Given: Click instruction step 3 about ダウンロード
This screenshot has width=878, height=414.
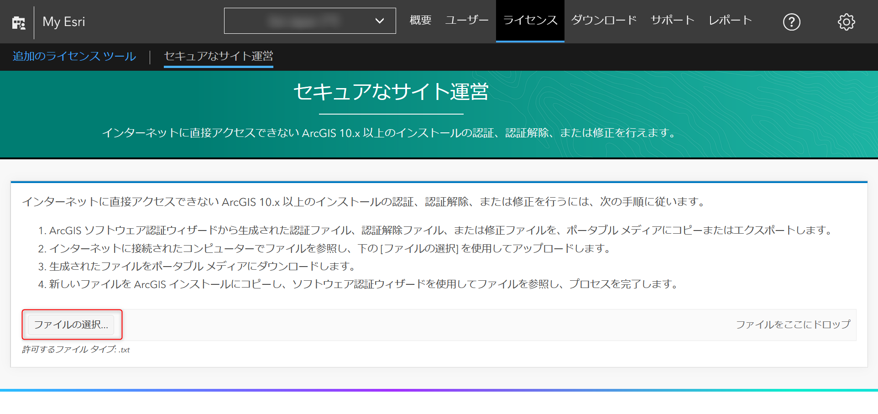Looking at the screenshot, I should point(197,266).
